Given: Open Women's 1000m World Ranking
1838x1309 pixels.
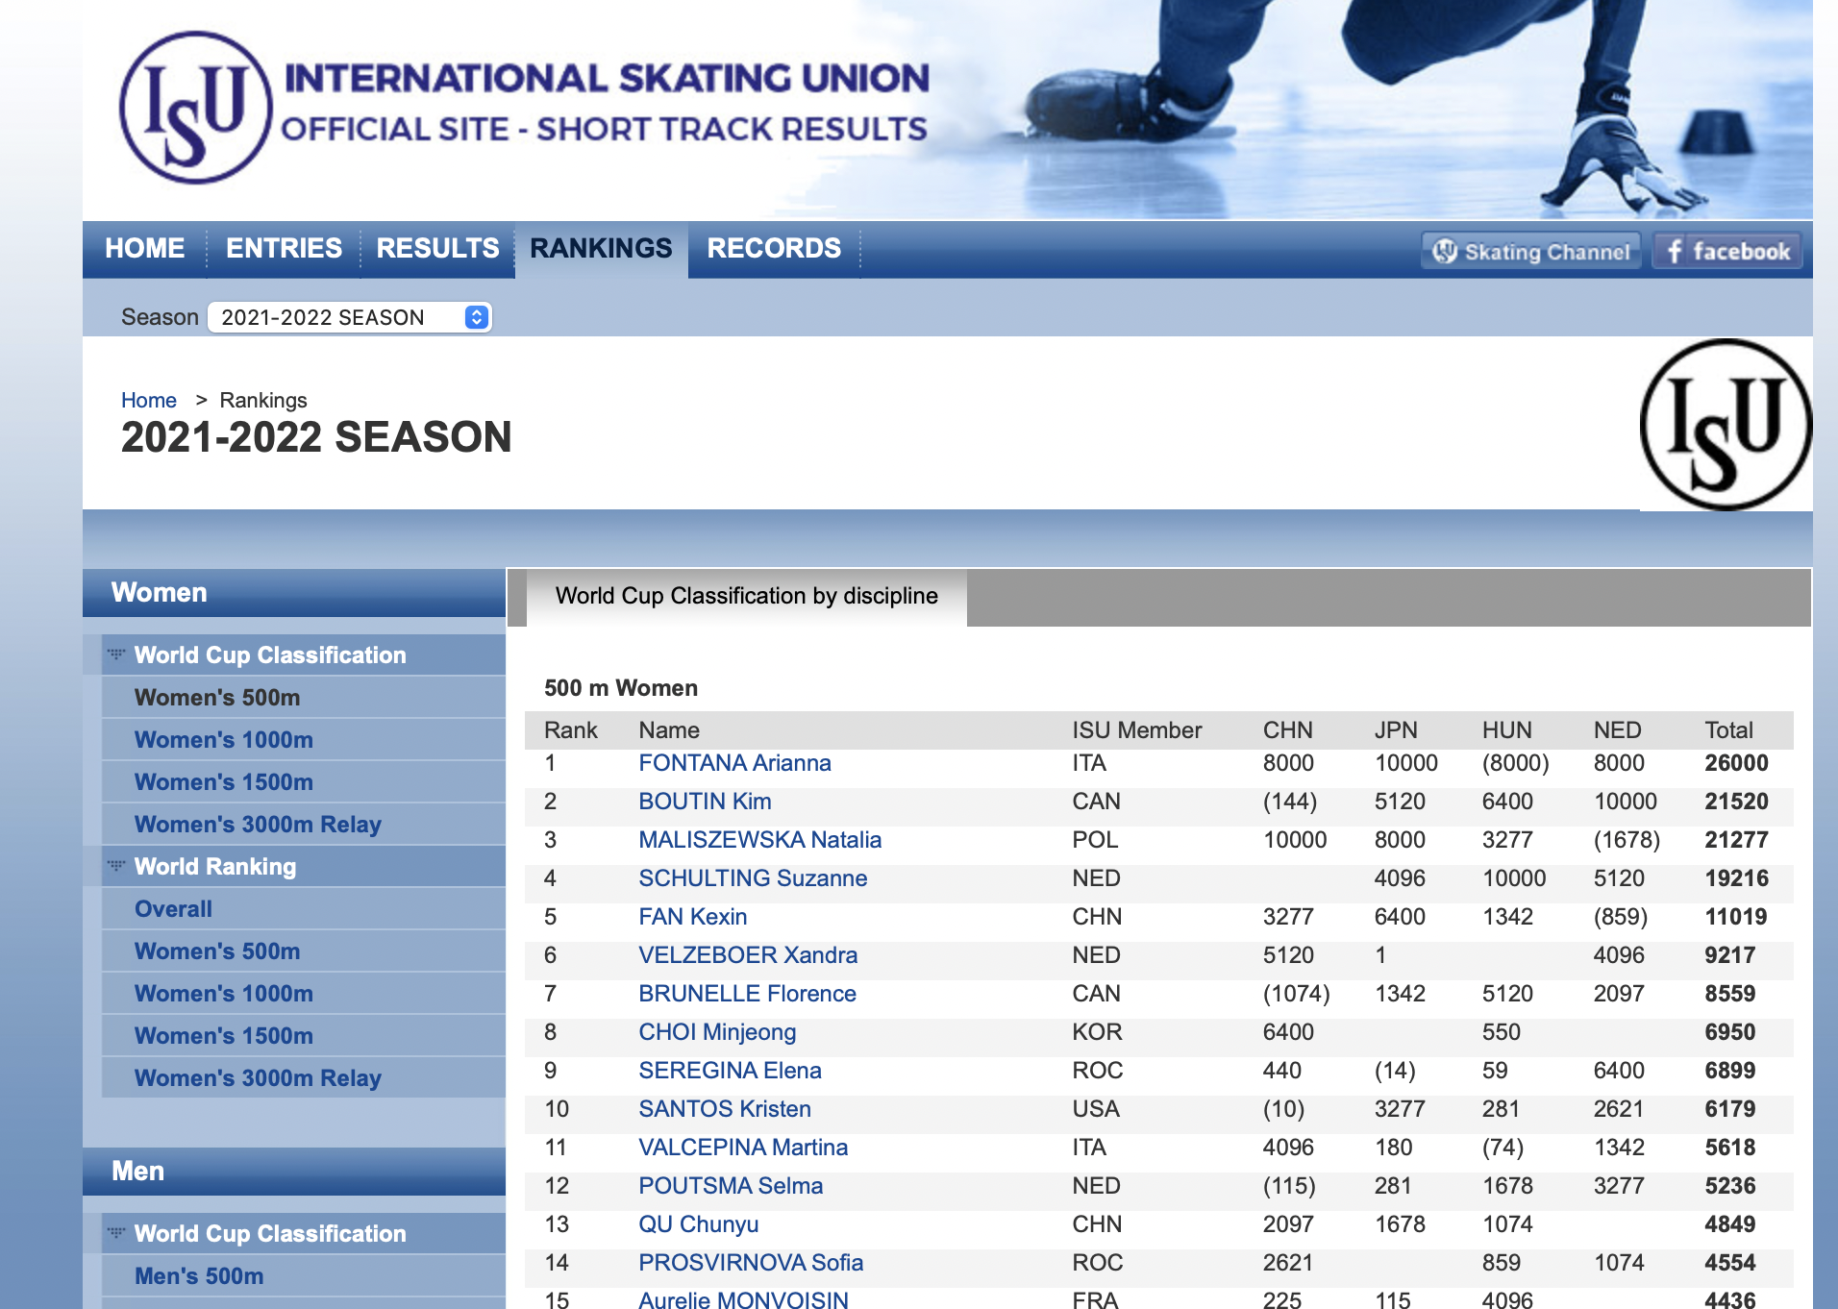Looking at the screenshot, I should tap(224, 994).
